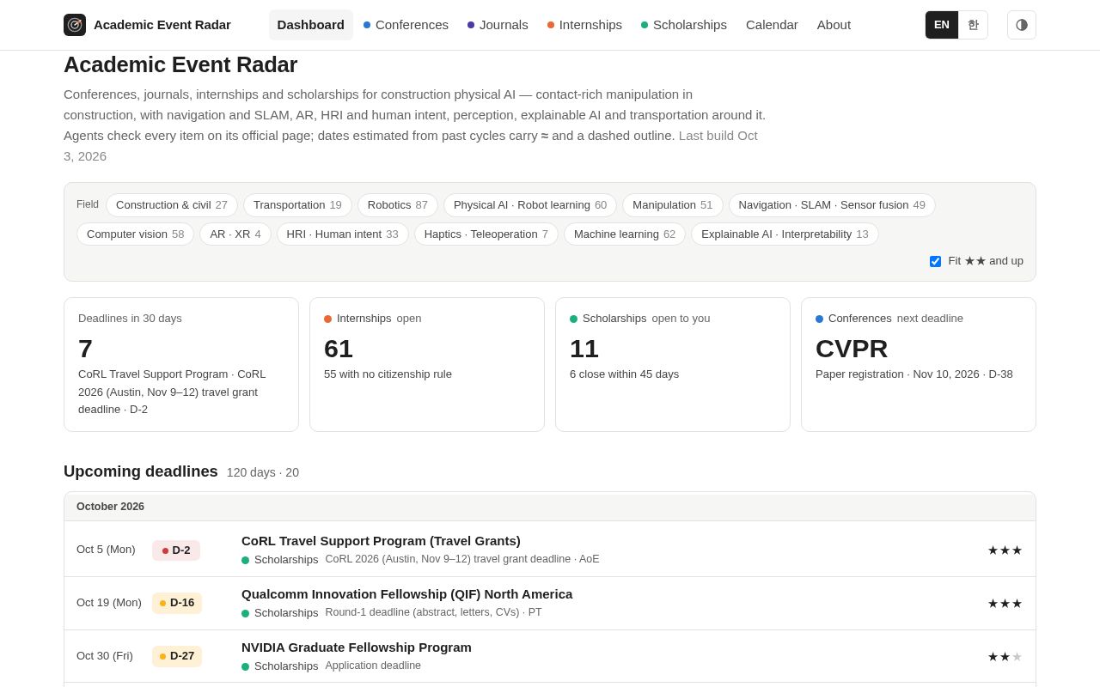This screenshot has height=687, width=1100.
Task: Switch language to EN
Action: click(x=942, y=25)
